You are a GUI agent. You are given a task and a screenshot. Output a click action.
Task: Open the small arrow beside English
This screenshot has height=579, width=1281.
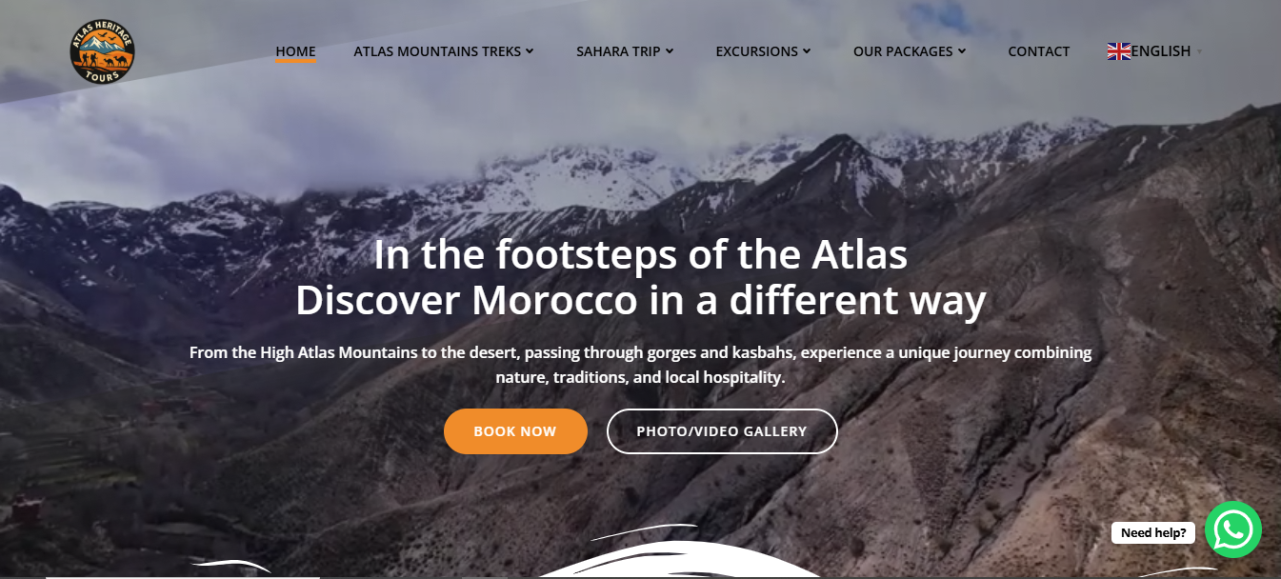click(1199, 51)
